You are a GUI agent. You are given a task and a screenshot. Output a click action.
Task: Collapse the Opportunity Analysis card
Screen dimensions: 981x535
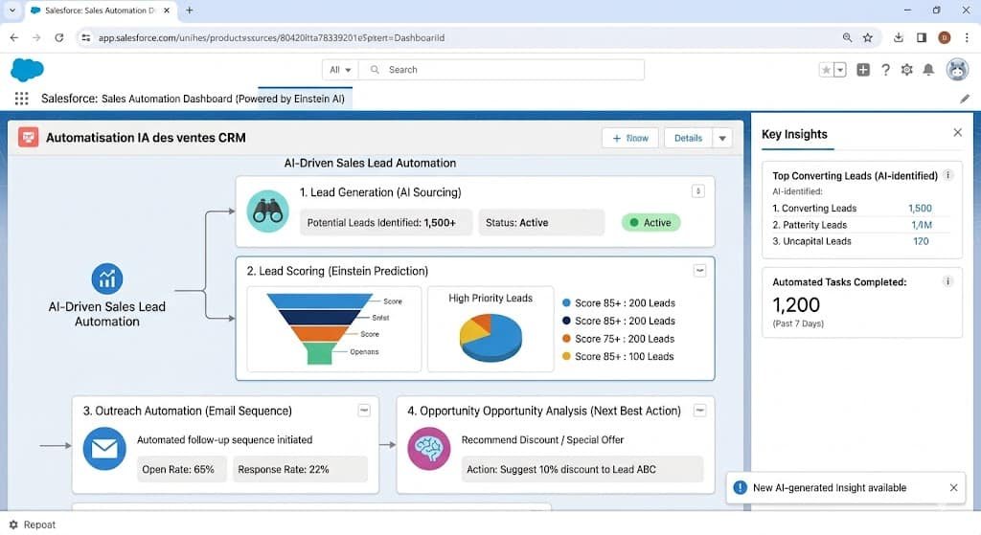700,411
